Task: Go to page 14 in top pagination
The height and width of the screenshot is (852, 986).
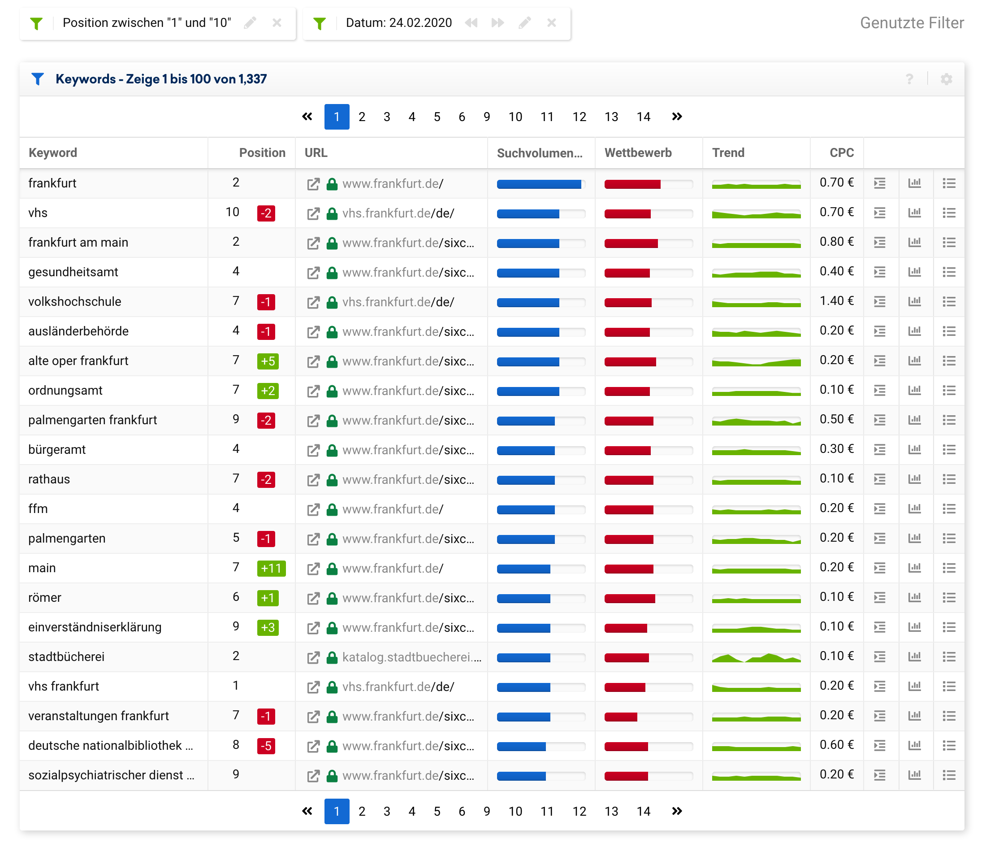Action: (x=644, y=117)
